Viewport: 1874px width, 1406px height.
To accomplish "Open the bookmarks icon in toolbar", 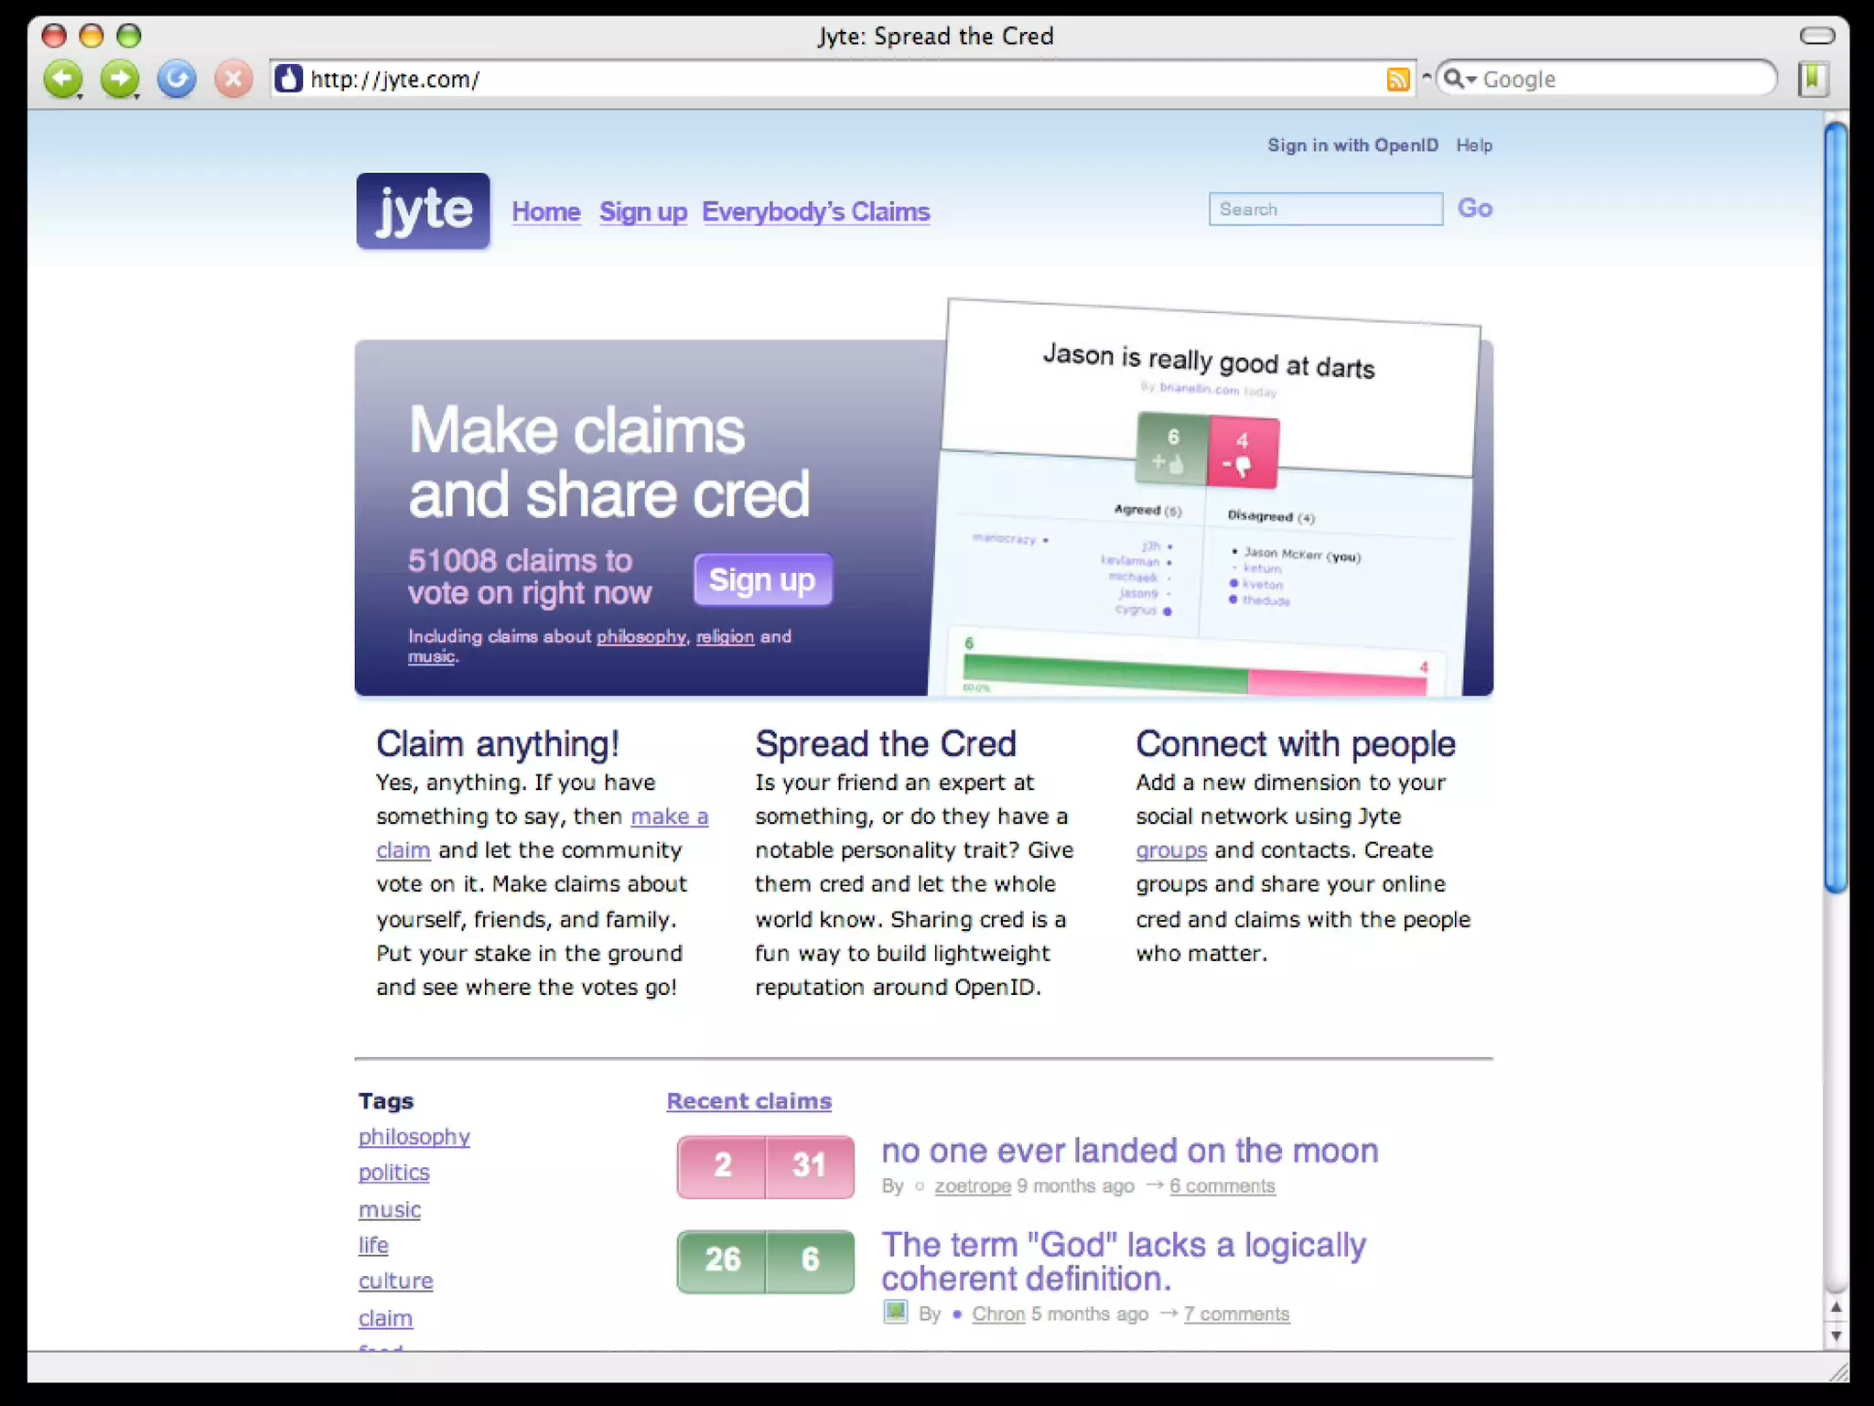I will point(1812,80).
